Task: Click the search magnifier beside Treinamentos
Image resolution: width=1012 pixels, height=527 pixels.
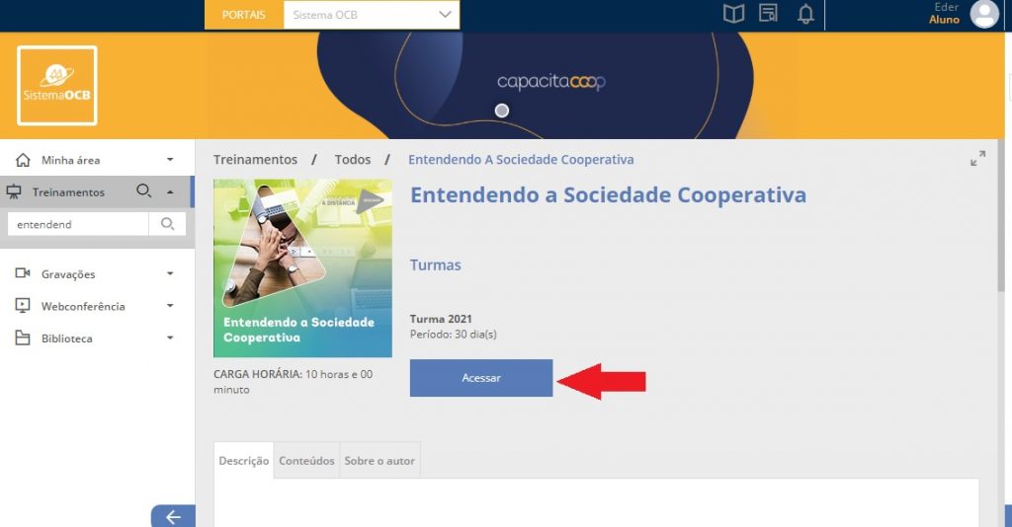Action: [x=143, y=190]
